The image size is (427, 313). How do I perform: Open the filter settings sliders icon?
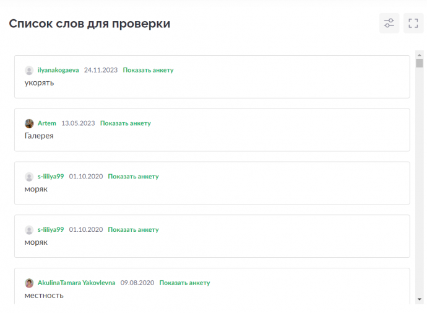389,23
